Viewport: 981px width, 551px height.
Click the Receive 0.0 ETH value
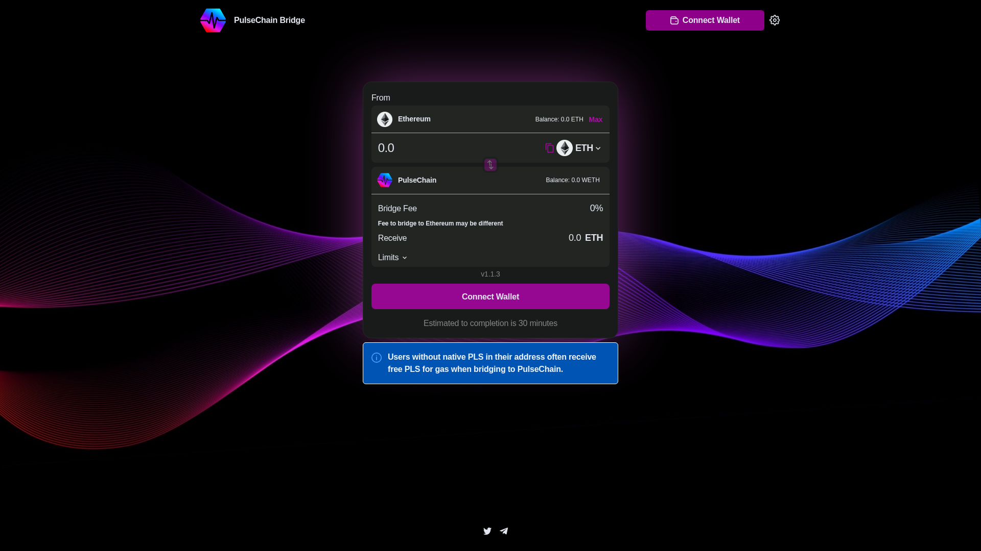pos(586,238)
